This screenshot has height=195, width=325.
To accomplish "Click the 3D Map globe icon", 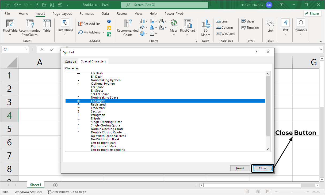I will tap(205, 24).
